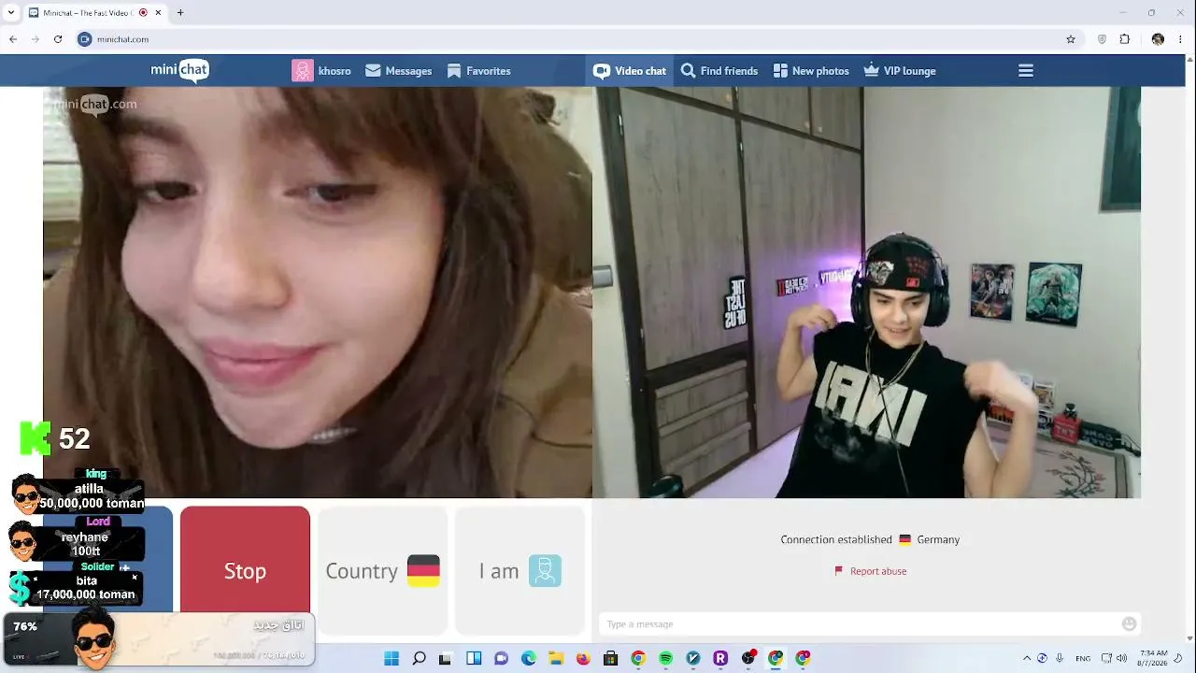Click the Minichat browser tab title

point(88,12)
